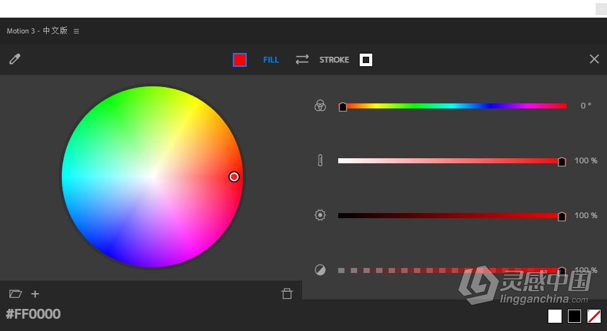
Task: Click the color wheel selection handle
Action: [x=234, y=177]
